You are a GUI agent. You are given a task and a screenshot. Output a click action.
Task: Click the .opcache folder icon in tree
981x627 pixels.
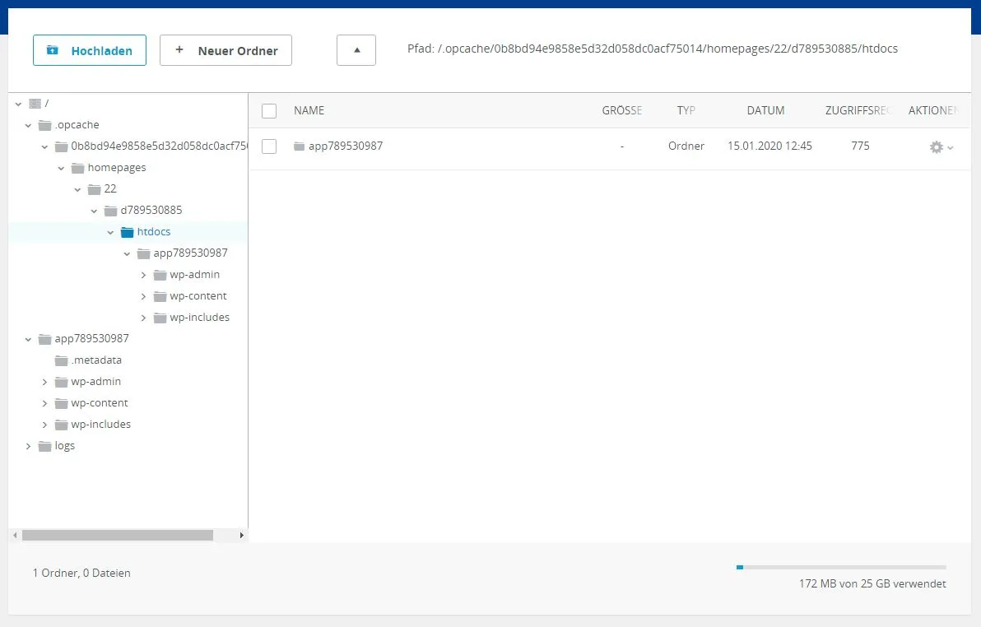45,125
